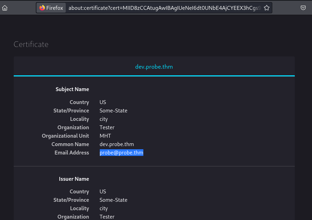Click the Issuer's Country value US
This screenshot has height=220, width=312.
point(103,192)
